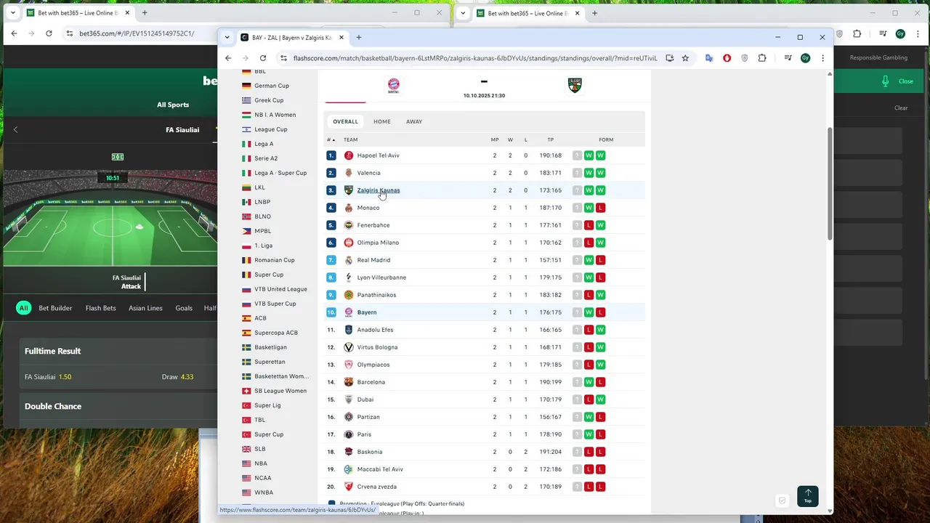Click Close button in right bet365 window
Image resolution: width=930 pixels, height=523 pixels.
tap(905, 81)
